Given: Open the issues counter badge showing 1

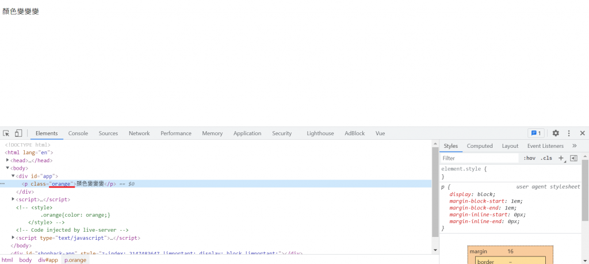Looking at the screenshot, I should tap(536, 133).
